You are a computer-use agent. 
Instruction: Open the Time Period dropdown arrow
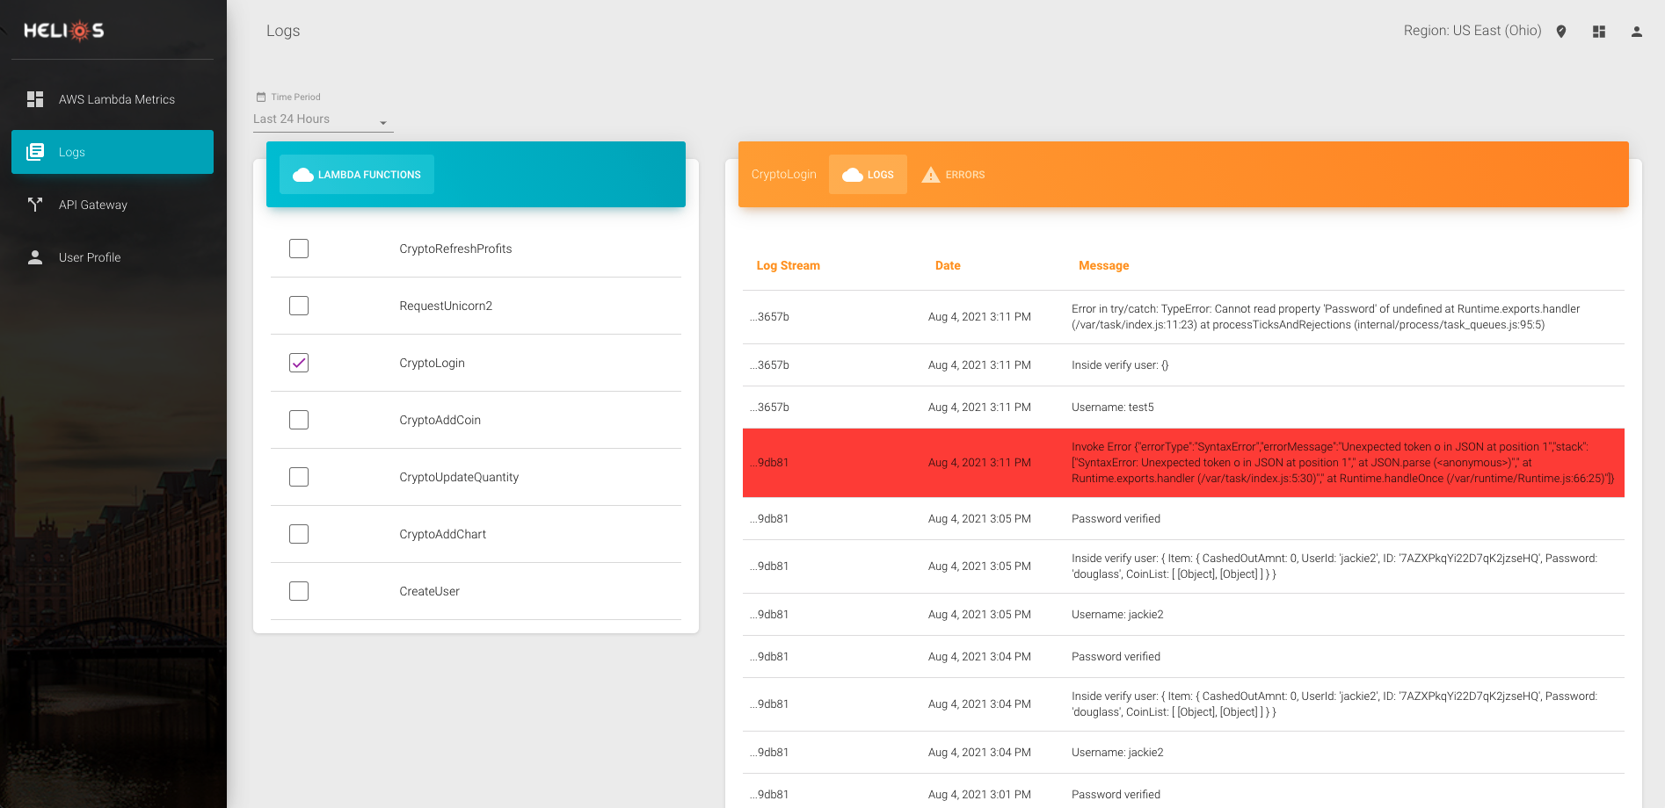coord(383,122)
